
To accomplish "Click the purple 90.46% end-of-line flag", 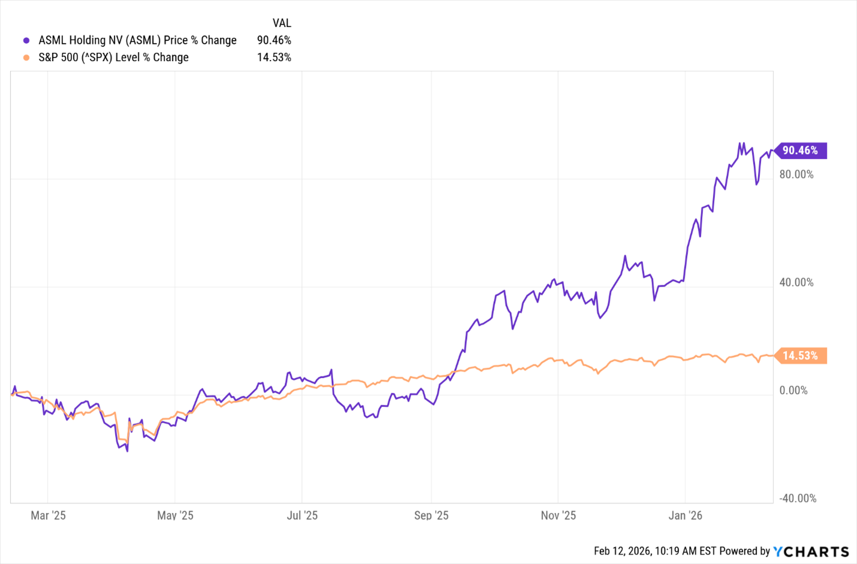I will click(800, 150).
